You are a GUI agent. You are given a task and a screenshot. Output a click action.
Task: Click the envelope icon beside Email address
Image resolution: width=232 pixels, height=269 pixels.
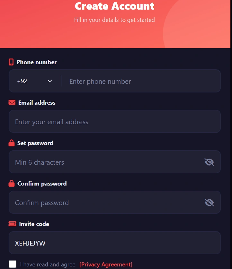click(12, 103)
